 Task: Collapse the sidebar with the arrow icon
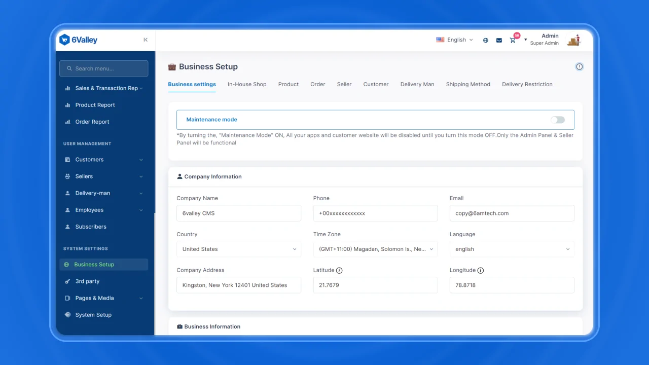tap(146, 40)
